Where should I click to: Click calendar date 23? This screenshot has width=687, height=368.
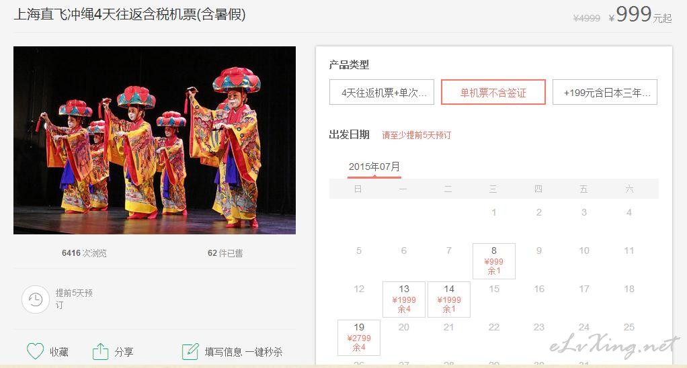pyautogui.click(x=539, y=327)
